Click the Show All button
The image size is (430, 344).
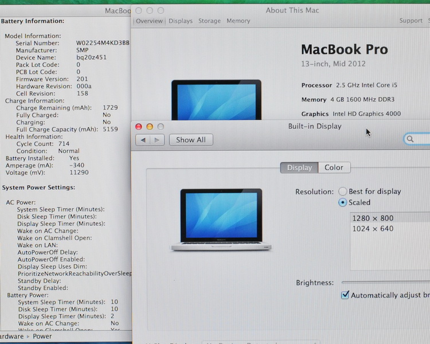tap(191, 140)
